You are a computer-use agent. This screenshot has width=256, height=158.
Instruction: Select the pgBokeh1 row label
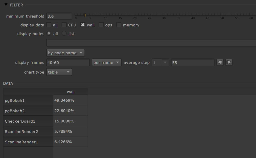click(28, 100)
